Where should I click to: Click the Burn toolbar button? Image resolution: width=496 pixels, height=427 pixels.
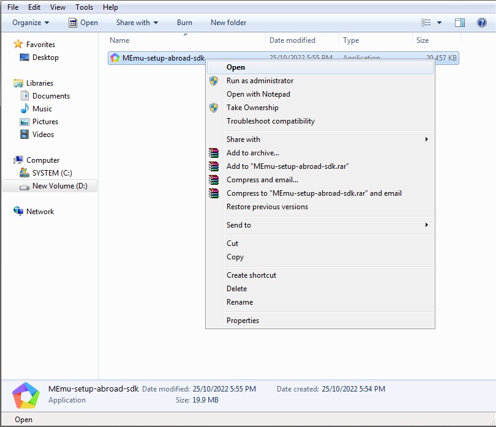[x=184, y=23]
